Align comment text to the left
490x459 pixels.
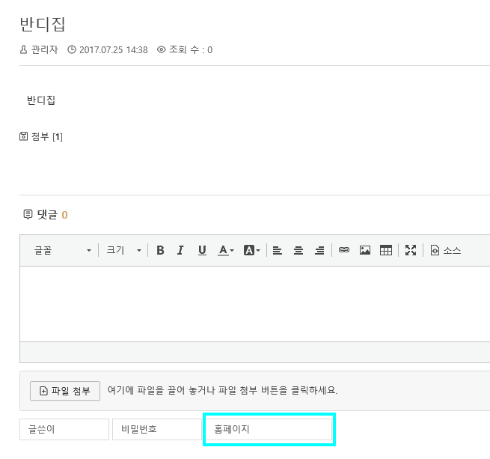tap(277, 251)
